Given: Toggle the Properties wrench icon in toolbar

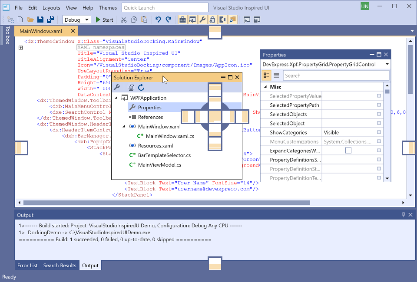Looking at the screenshot, I should (202, 20).
